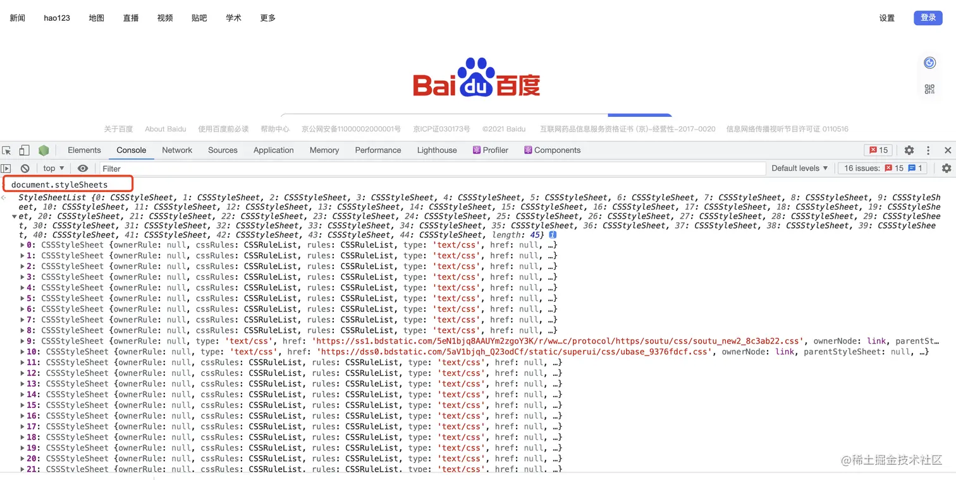This screenshot has height=480, width=956.
Task: Collapse the StyleSheetList object
Action: 14,217
